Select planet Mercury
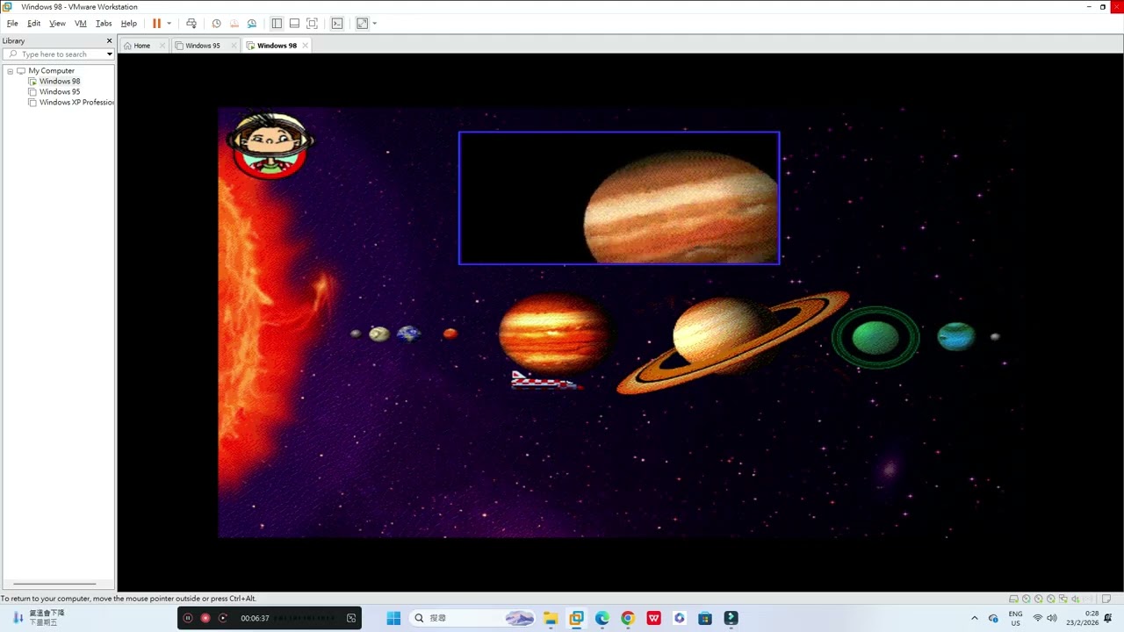Image resolution: width=1124 pixels, height=632 pixels. (x=355, y=334)
